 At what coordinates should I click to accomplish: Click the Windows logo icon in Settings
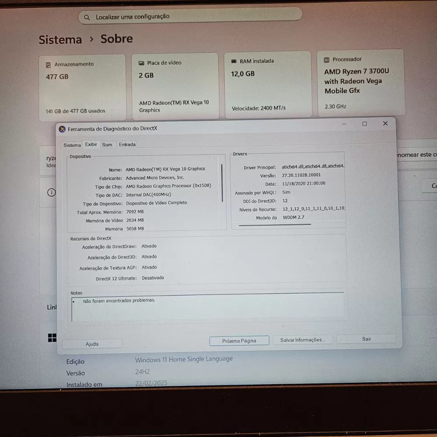click(52, 338)
